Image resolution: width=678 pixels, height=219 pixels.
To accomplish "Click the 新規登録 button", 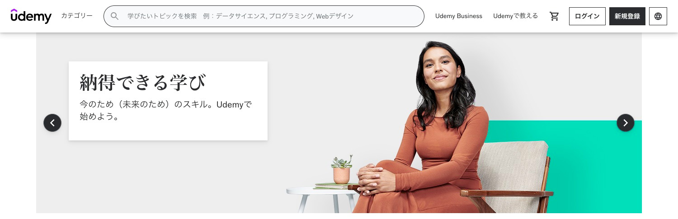I will (627, 16).
